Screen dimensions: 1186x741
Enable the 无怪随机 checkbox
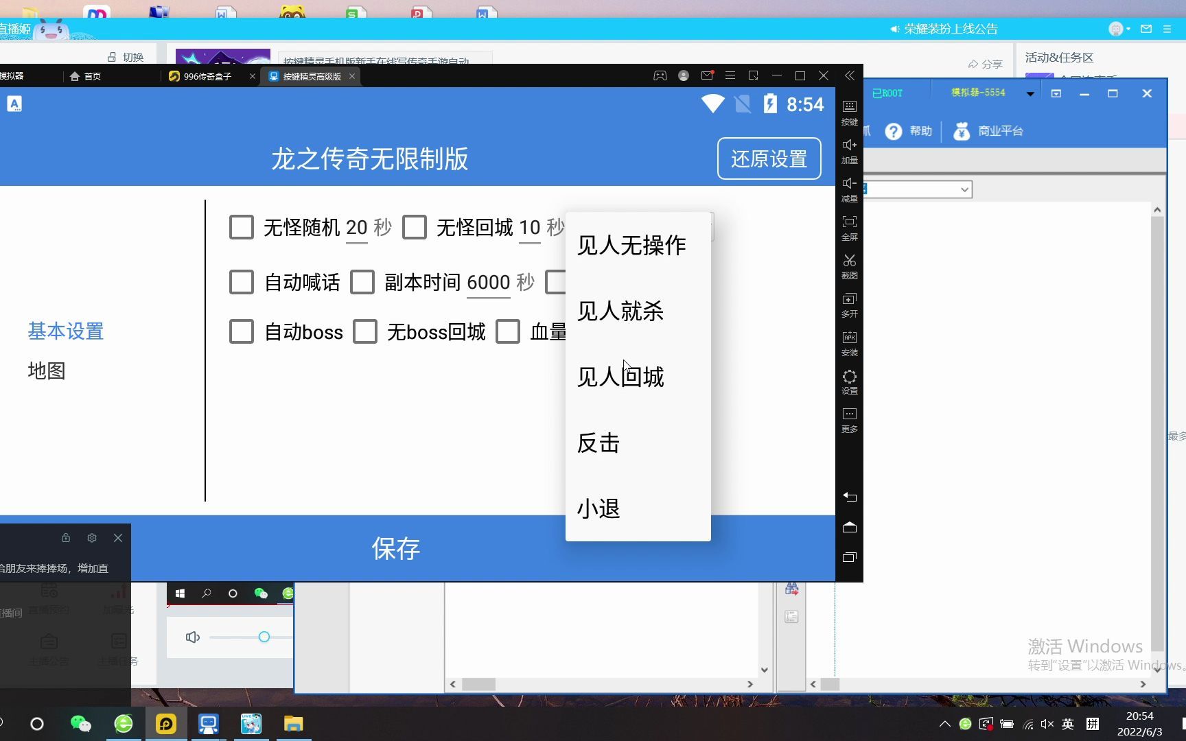pyautogui.click(x=242, y=227)
